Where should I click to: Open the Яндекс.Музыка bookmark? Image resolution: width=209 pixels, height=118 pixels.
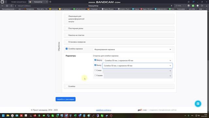pos(108,9)
